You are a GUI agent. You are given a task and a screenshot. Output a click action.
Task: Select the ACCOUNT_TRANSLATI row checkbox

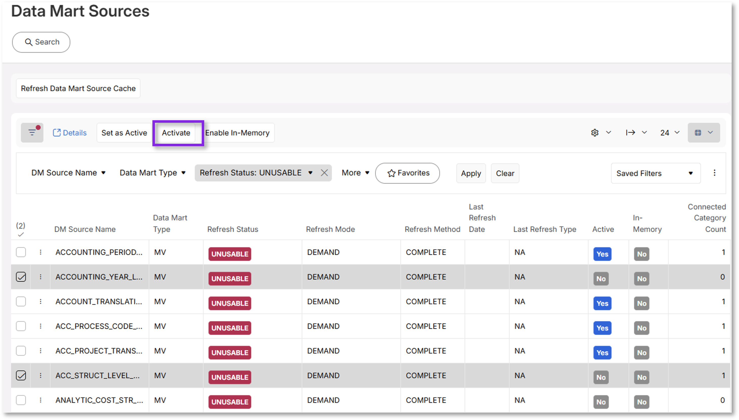[21, 302]
